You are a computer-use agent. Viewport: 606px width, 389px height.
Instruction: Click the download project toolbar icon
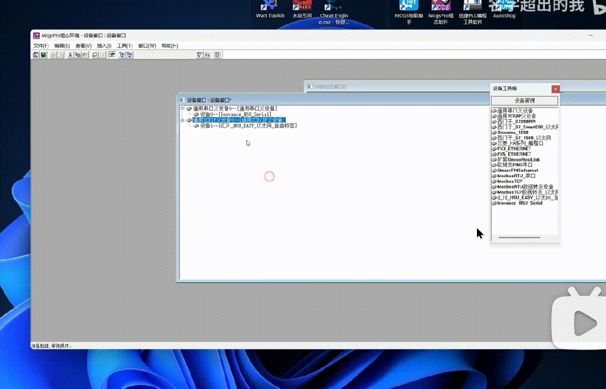pos(207,55)
